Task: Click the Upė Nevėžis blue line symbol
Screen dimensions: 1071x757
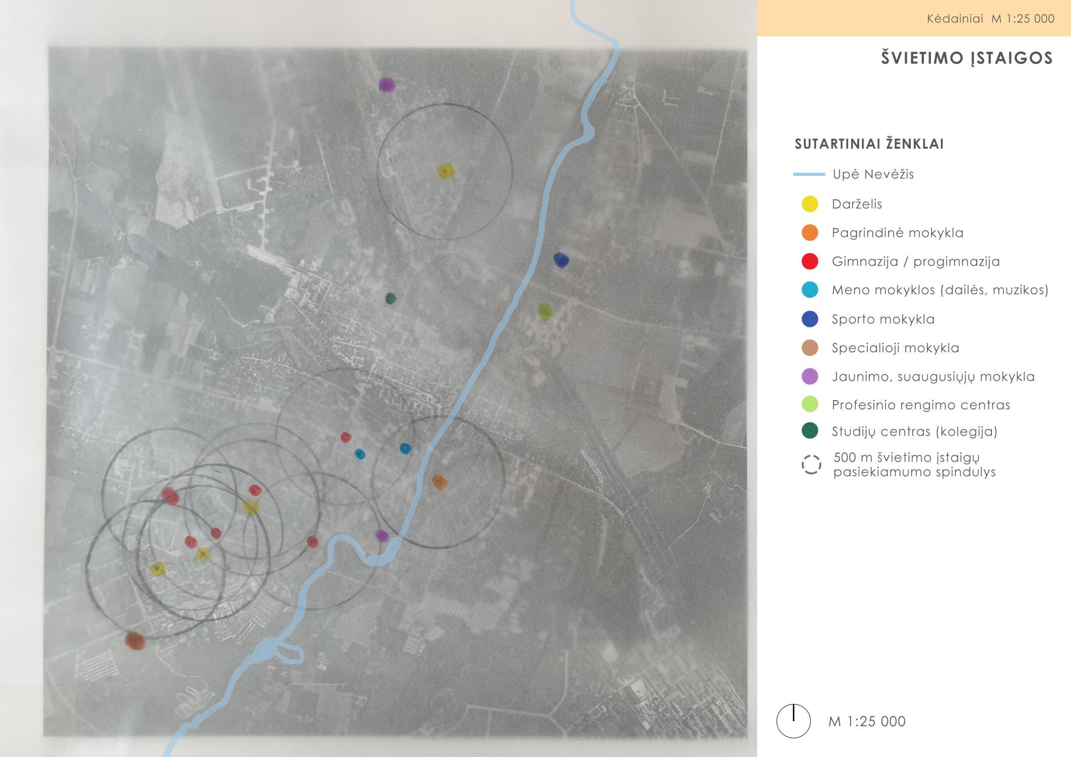Action: coord(809,174)
